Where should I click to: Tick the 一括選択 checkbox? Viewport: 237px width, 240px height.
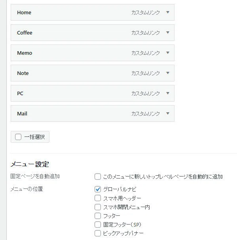18,137
